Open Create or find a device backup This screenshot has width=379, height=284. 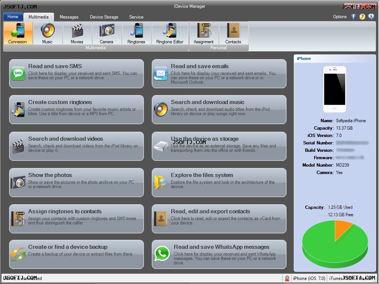[x=76, y=254]
